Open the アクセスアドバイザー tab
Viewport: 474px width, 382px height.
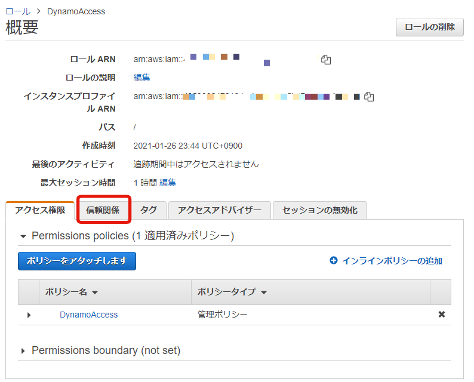[x=220, y=210]
